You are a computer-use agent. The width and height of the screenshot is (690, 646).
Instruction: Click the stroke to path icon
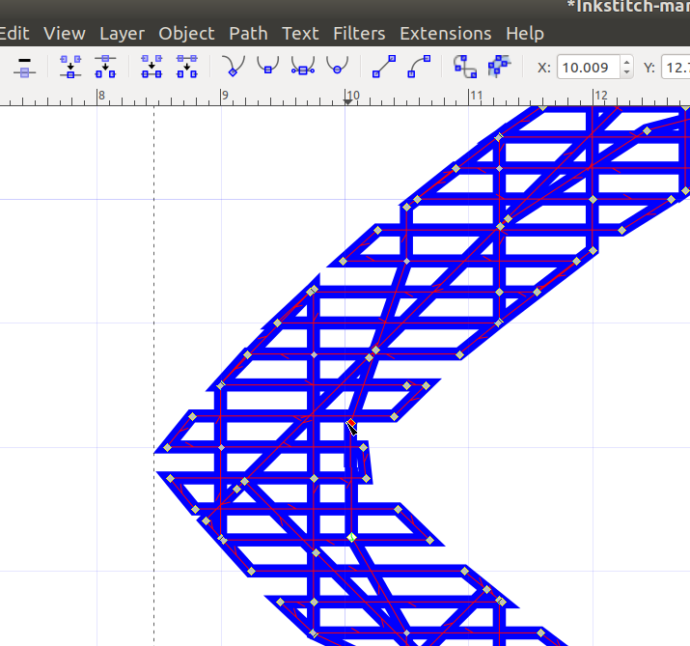499,66
